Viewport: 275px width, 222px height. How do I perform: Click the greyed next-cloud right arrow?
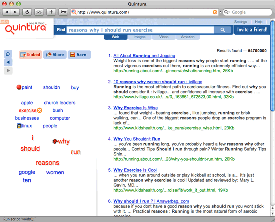pos(8,71)
